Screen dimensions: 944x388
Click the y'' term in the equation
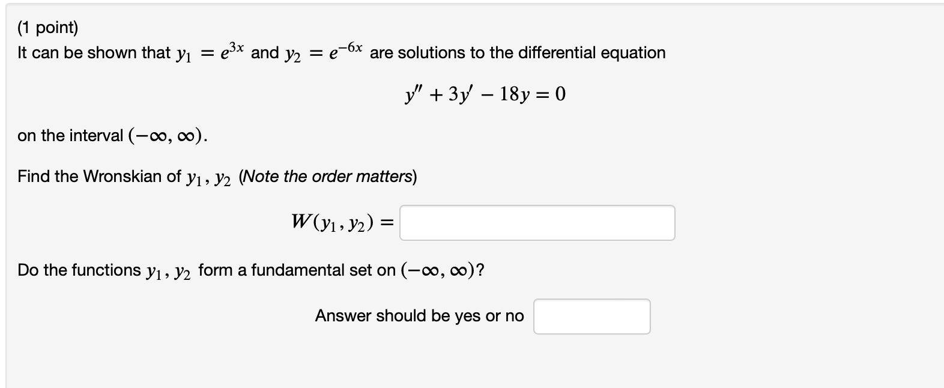click(x=414, y=94)
